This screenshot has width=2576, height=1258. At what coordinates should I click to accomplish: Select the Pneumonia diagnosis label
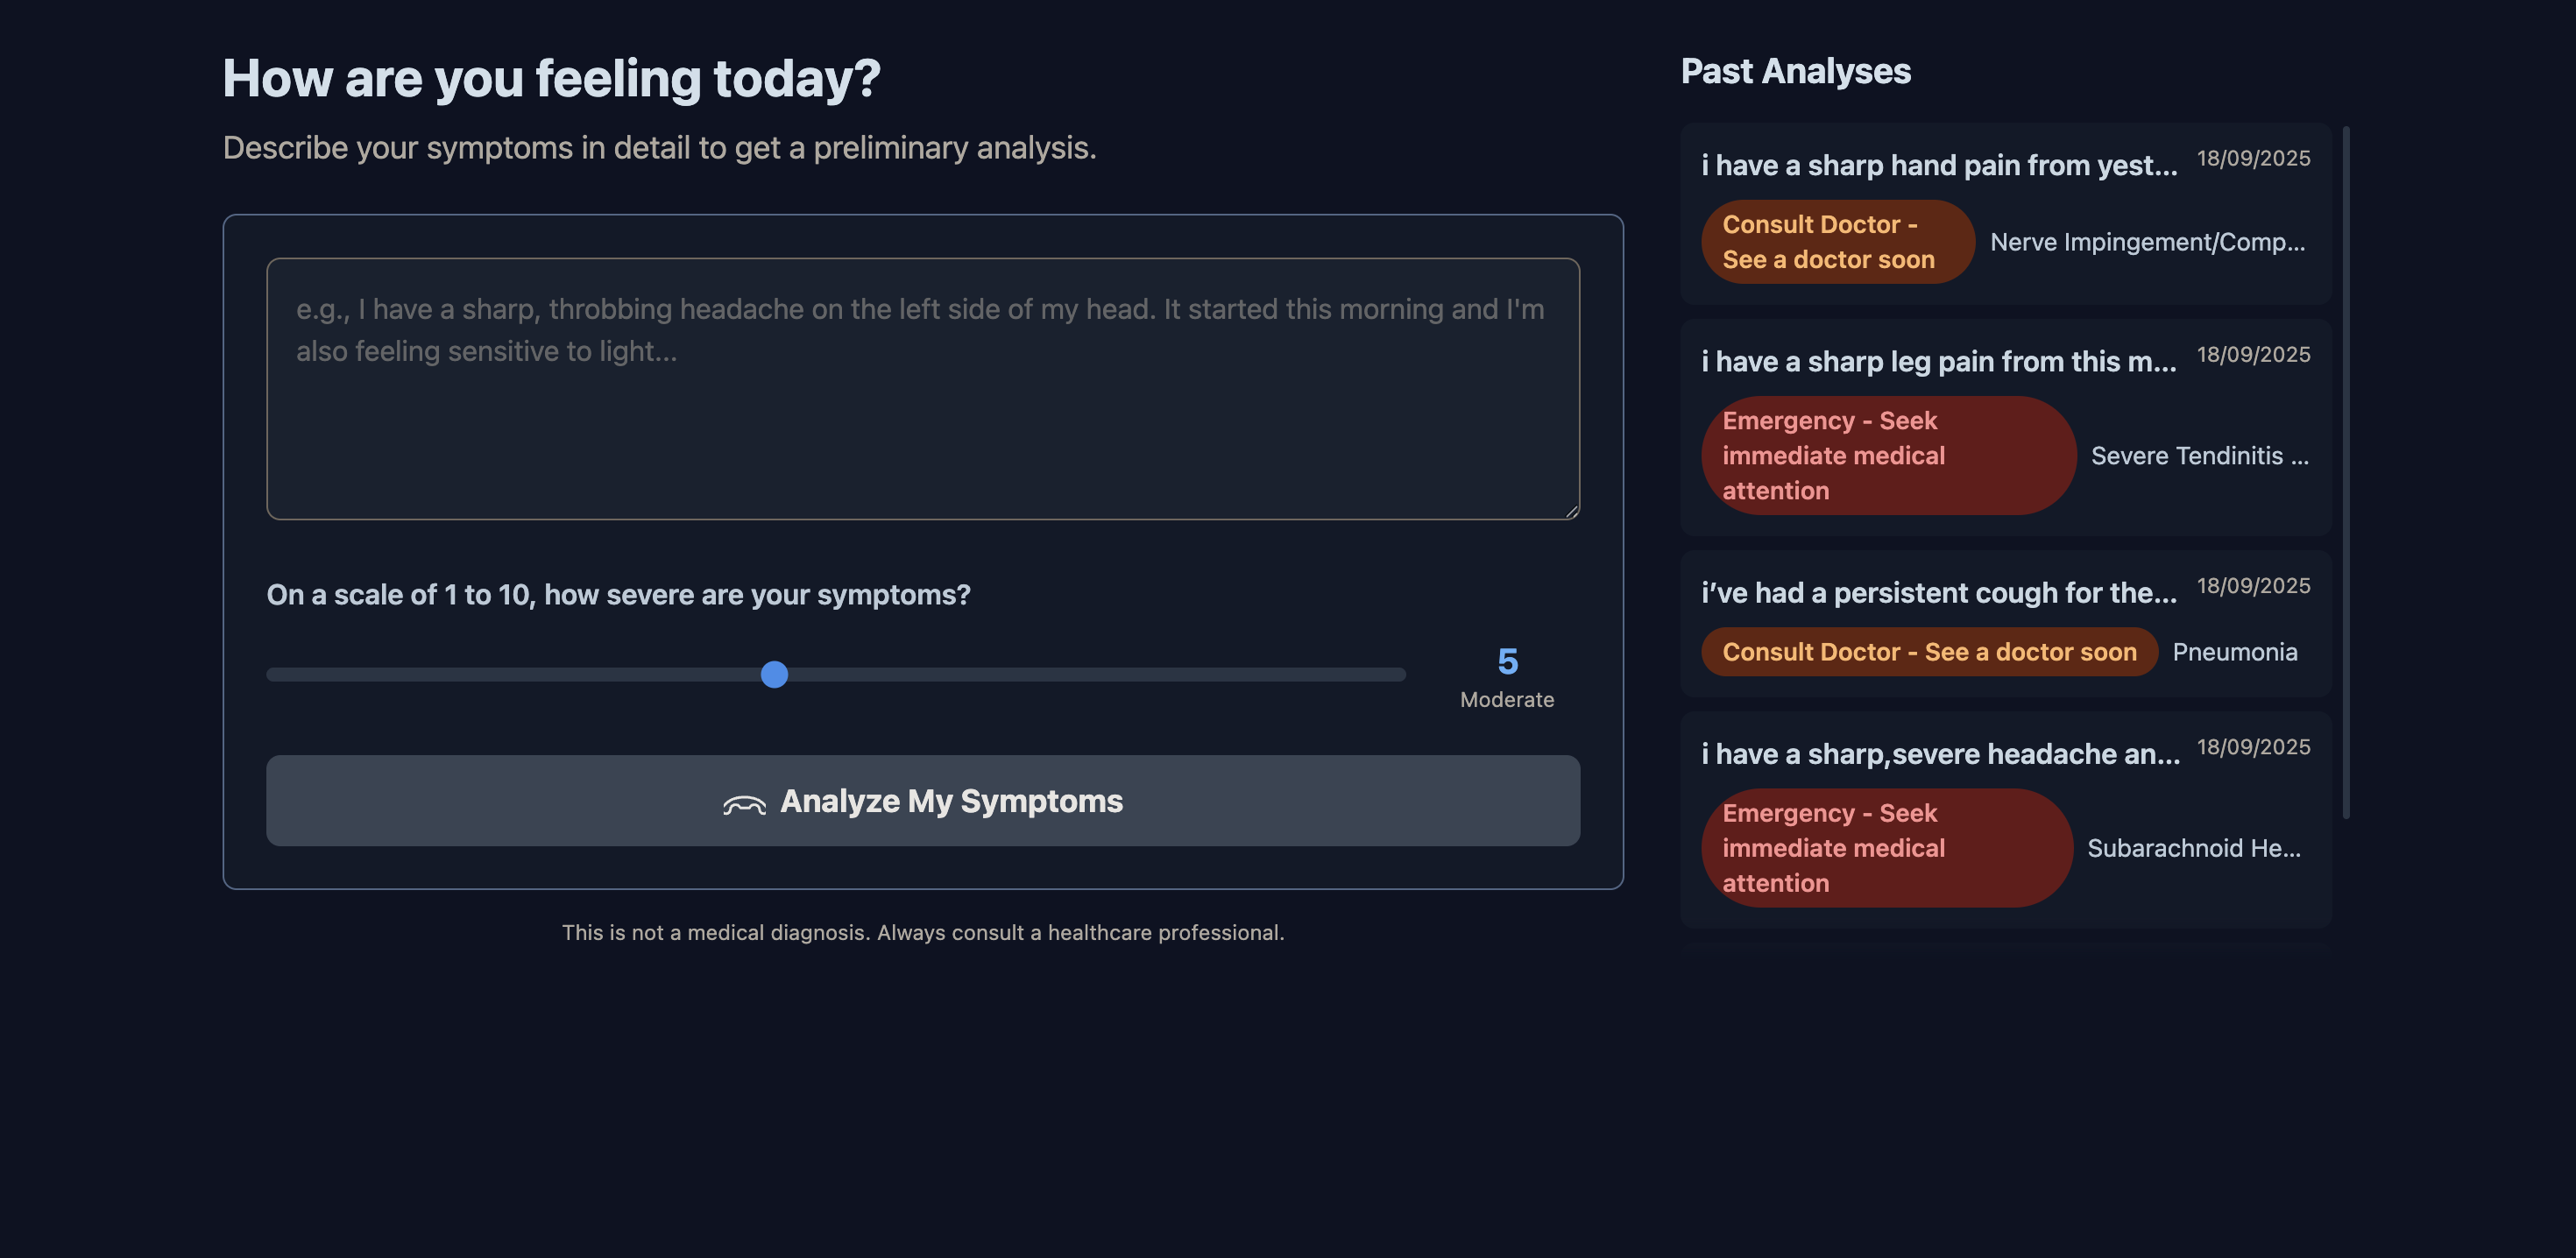pyautogui.click(x=2234, y=652)
